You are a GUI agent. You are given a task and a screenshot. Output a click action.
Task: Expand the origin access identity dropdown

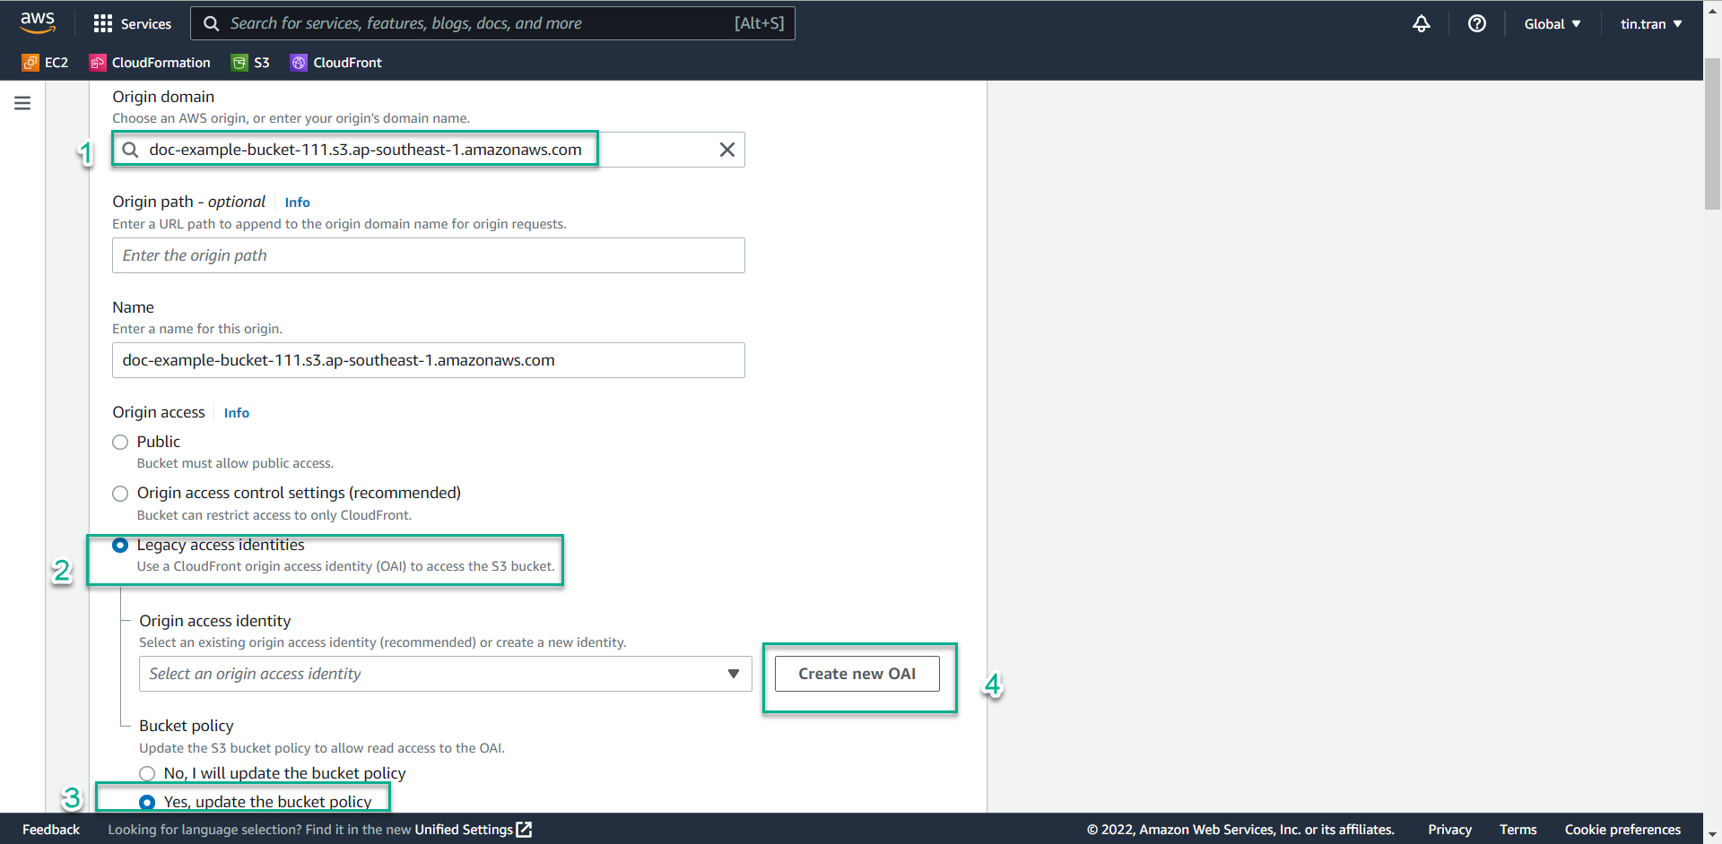[x=445, y=674]
